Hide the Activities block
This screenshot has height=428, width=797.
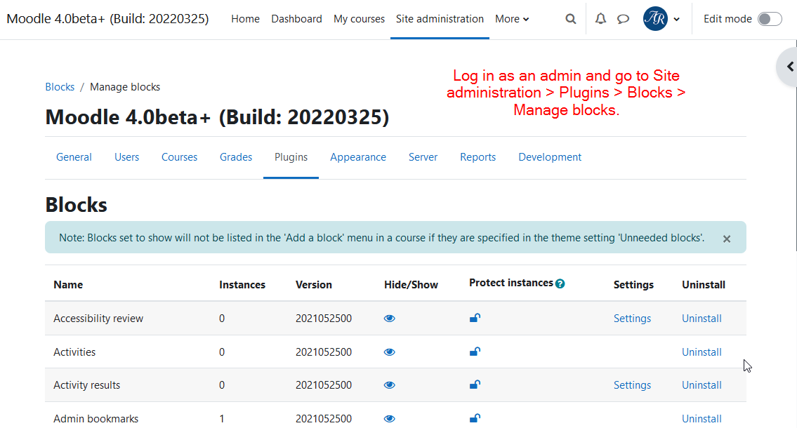point(389,352)
